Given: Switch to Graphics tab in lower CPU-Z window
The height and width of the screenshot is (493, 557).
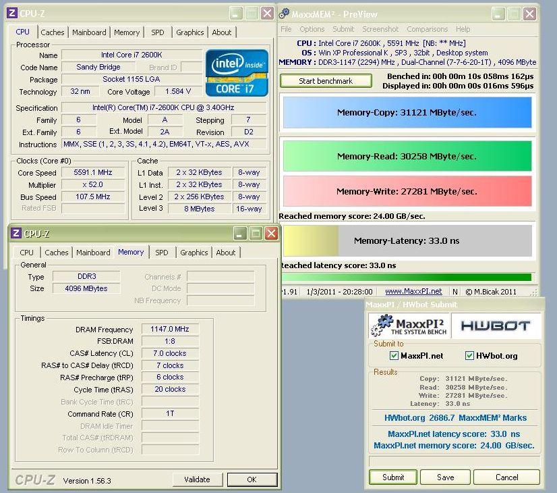Looking at the screenshot, I should point(194,253).
